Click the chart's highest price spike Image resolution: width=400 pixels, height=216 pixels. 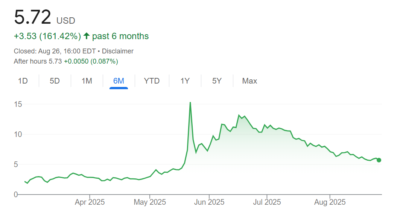pyautogui.click(x=190, y=103)
